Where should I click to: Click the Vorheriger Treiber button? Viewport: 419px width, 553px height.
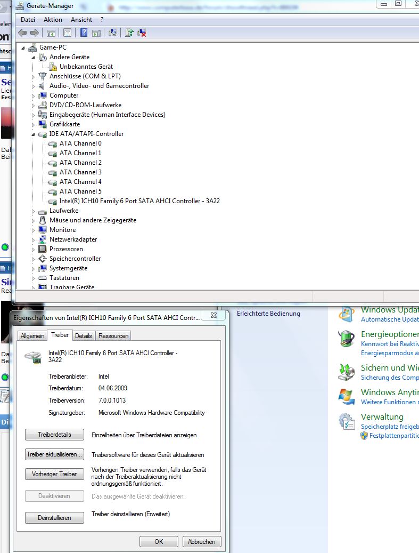55,474
